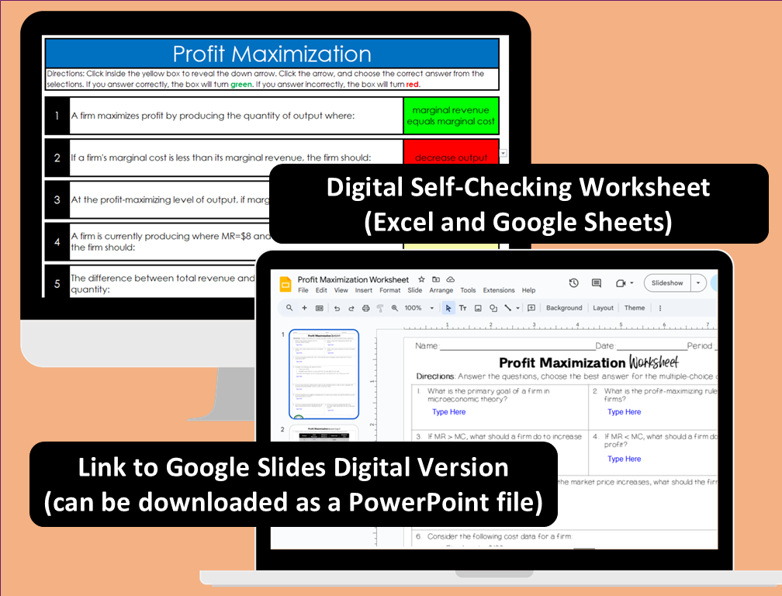The image size is (782, 596).
Task: Open the video camera dropdown arrow
Action: pyautogui.click(x=631, y=282)
